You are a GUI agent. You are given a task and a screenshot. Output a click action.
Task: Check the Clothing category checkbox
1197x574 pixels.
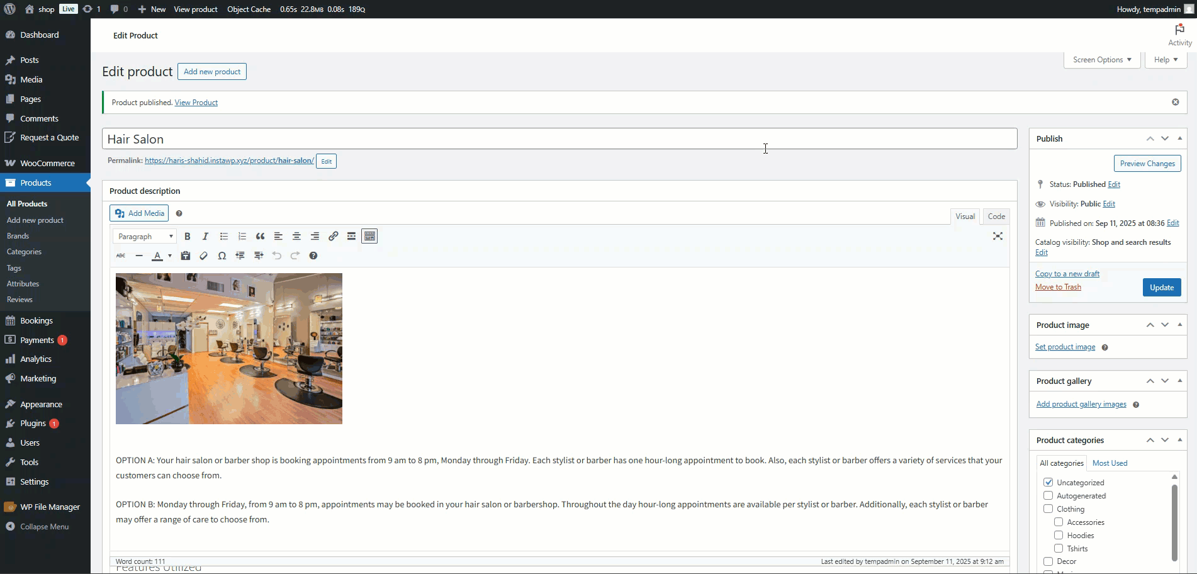(1048, 509)
